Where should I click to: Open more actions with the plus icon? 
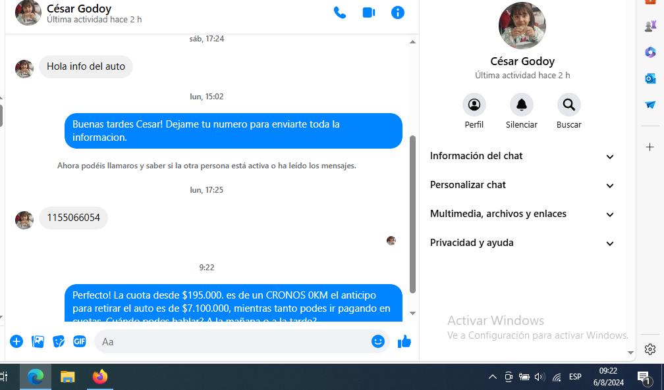(x=16, y=341)
